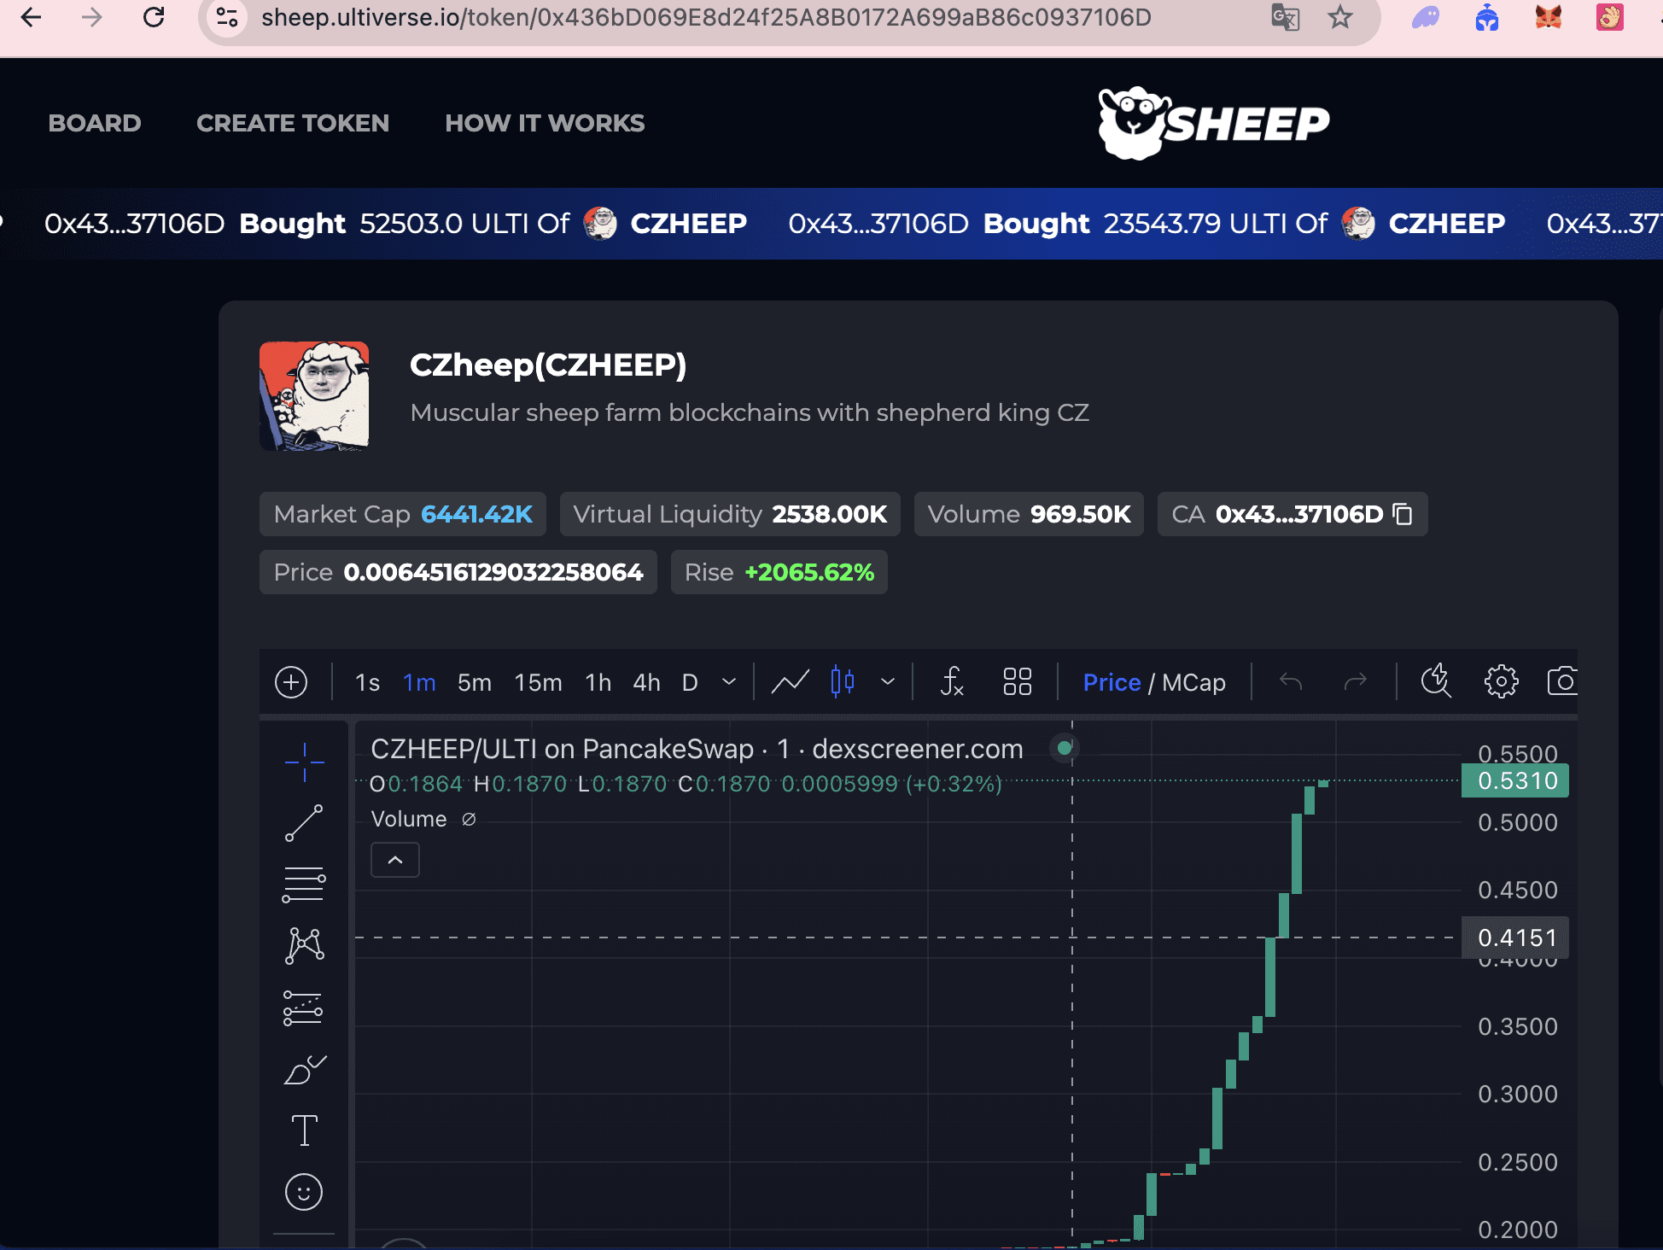Copy the contract address
1663x1250 pixels.
[1403, 514]
